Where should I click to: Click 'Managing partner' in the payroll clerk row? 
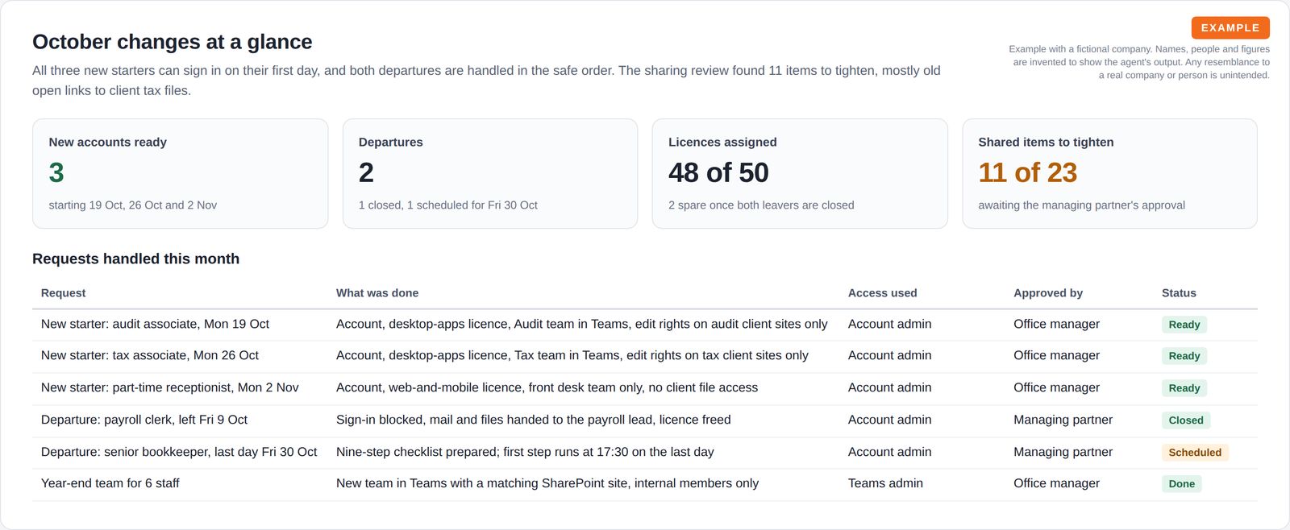1063,420
